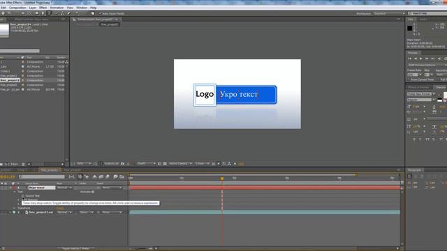Collapse the Text property group
This screenshot has height=251, width=447.
click(15, 192)
